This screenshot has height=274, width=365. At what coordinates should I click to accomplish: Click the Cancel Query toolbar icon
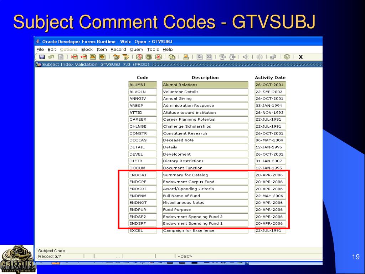pyautogui.click(x=158, y=57)
